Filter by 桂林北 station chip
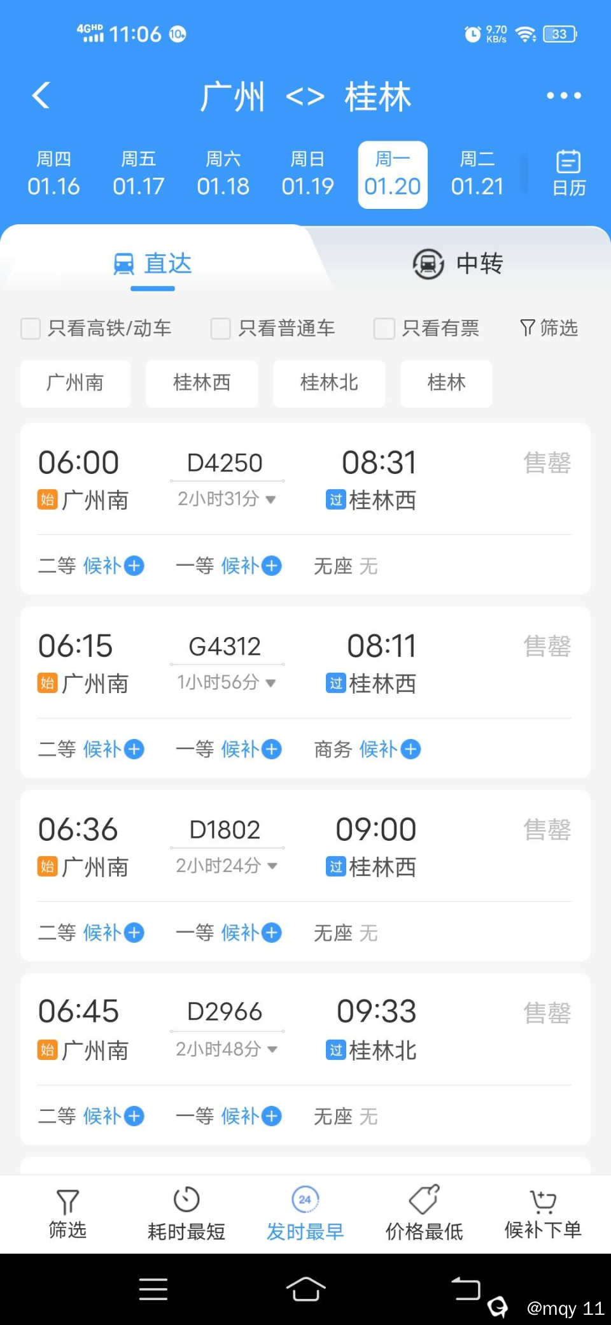Screen dimensions: 611x1325 pos(329,383)
